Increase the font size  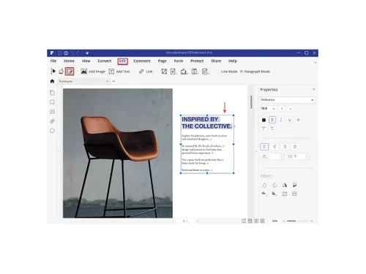coord(282,109)
